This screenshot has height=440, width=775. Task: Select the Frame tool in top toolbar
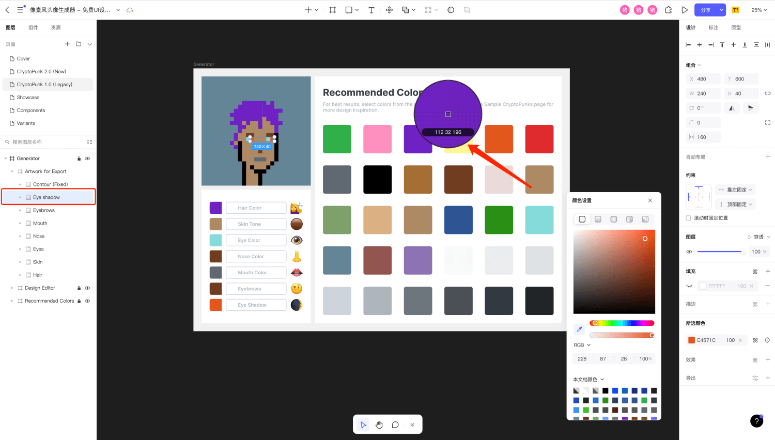(x=333, y=10)
